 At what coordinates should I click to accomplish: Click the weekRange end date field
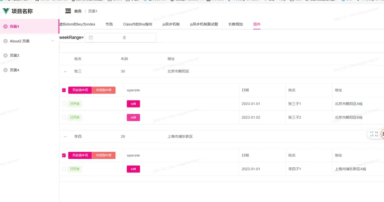pyautogui.click(x=141, y=37)
